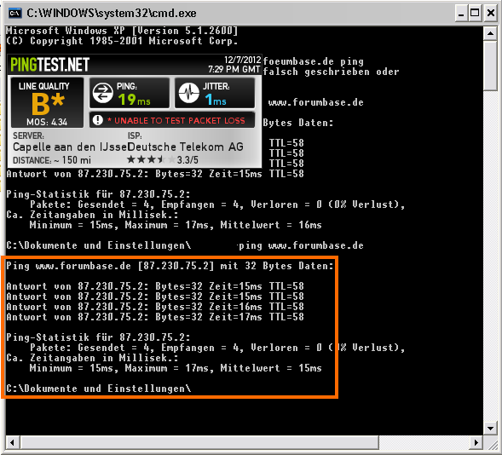This screenshot has width=502, height=455.
Task: Click the Mittelwert = 15ms statistics line
Action: click(176, 368)
